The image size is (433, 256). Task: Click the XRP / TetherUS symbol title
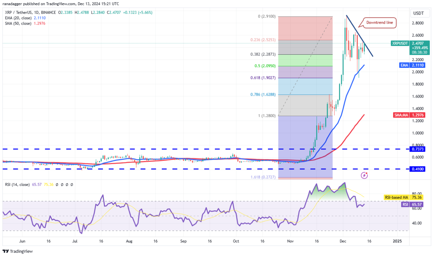[30, 13]
